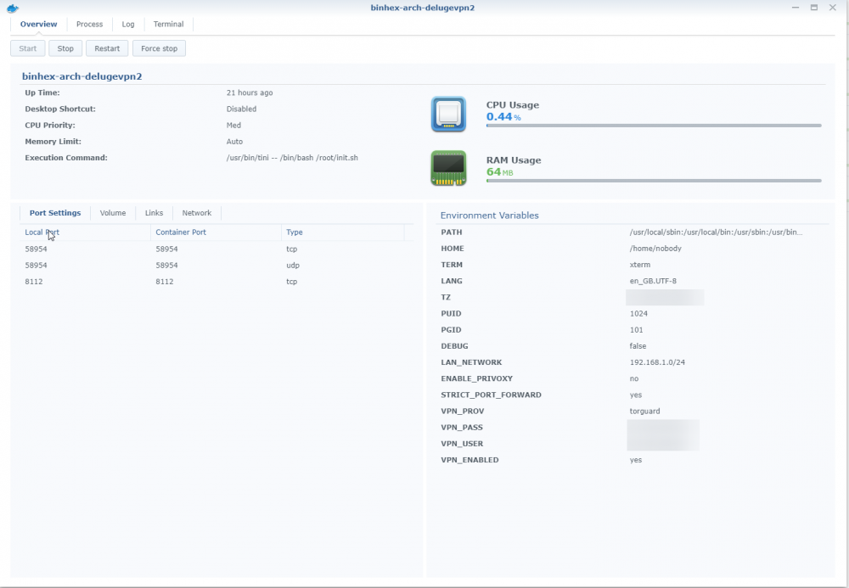
Task: Select the Port Settings sub-tab
Action: pyautogui.click(x=55, y=213)
